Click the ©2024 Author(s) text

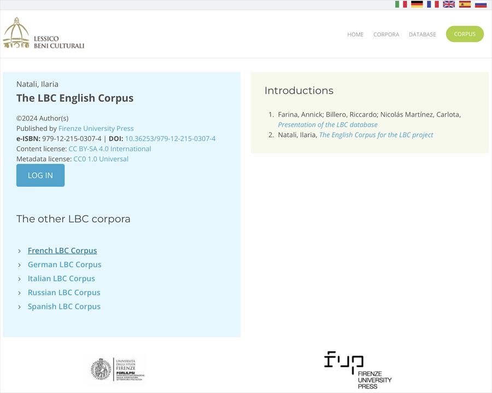point(42,118)
